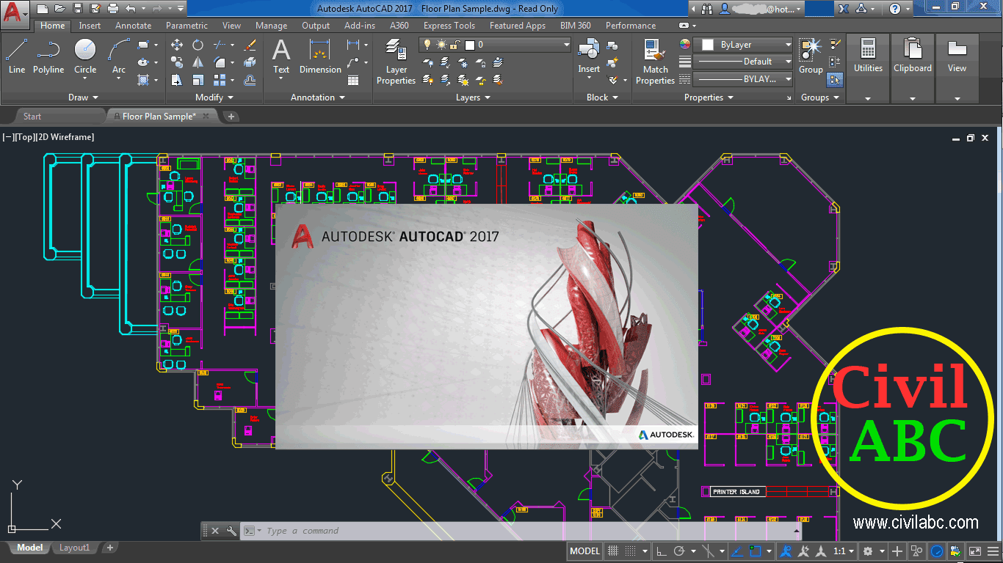Viewport: 1003px width, 563px height.
Task: Click the [2D Wireframe] visual style label
Action: (65, 137)
